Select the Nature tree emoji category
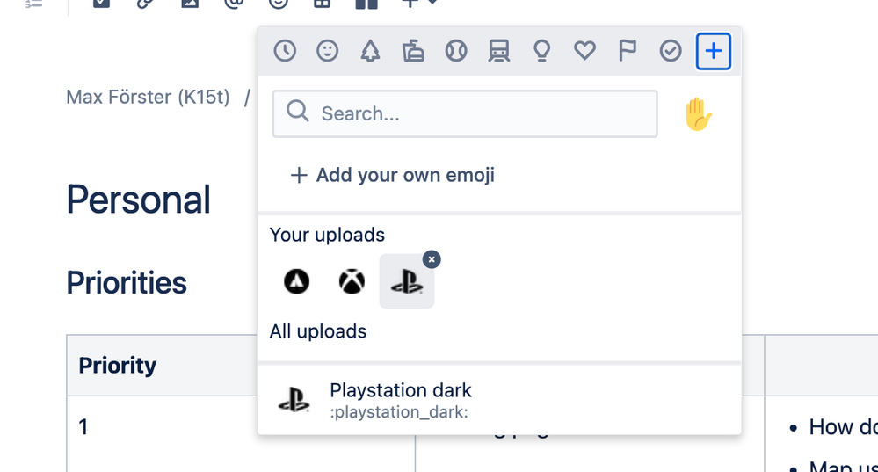The image size is (878, 472). (x=370, y=51)
